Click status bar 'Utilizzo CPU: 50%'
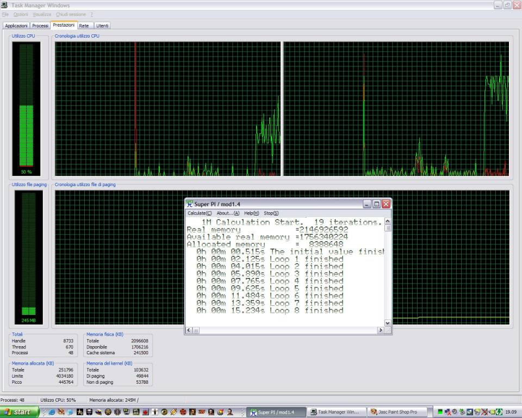 [58, 400]
